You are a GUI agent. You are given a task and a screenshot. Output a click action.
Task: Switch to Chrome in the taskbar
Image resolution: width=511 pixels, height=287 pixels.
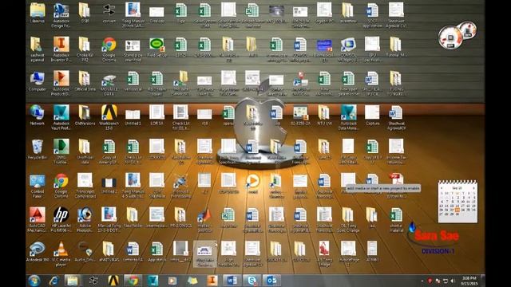[133, 280]
